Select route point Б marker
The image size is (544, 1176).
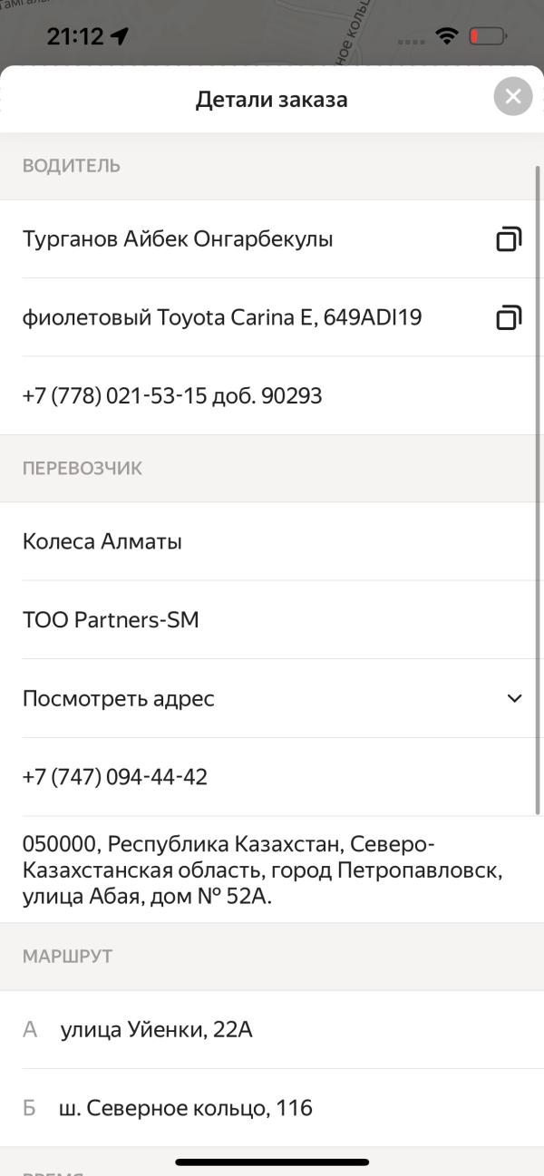32,1107
